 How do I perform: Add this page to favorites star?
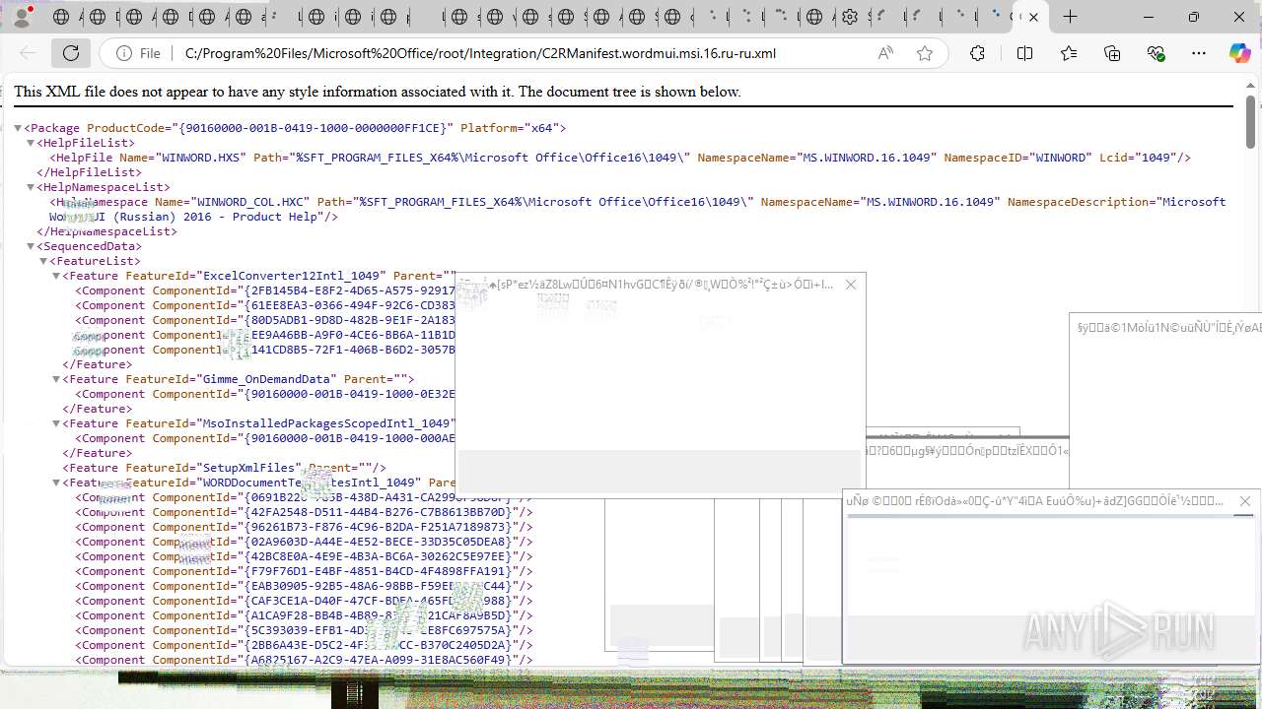[x=924, y=53]
